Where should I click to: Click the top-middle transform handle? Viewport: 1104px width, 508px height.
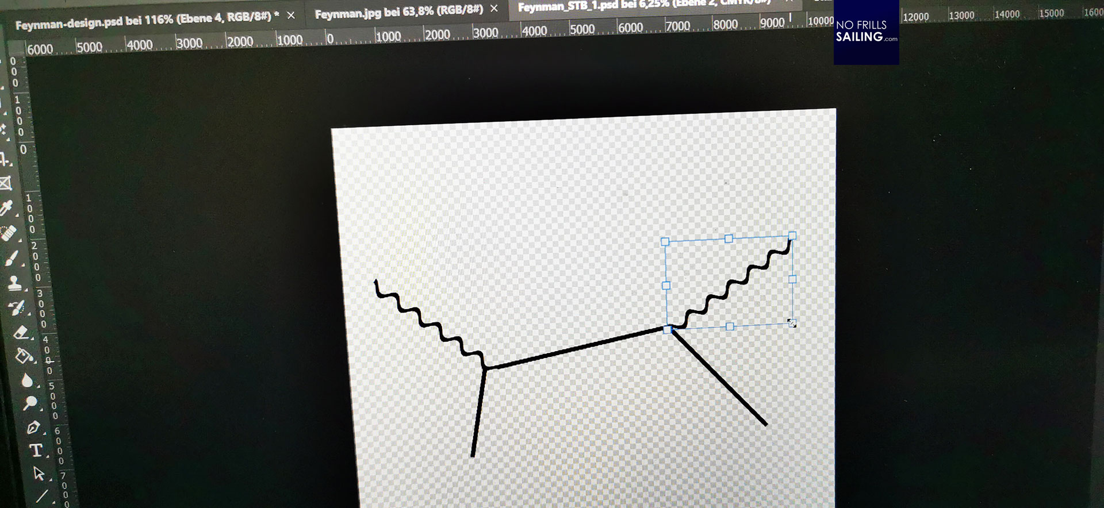pos(729,238)
